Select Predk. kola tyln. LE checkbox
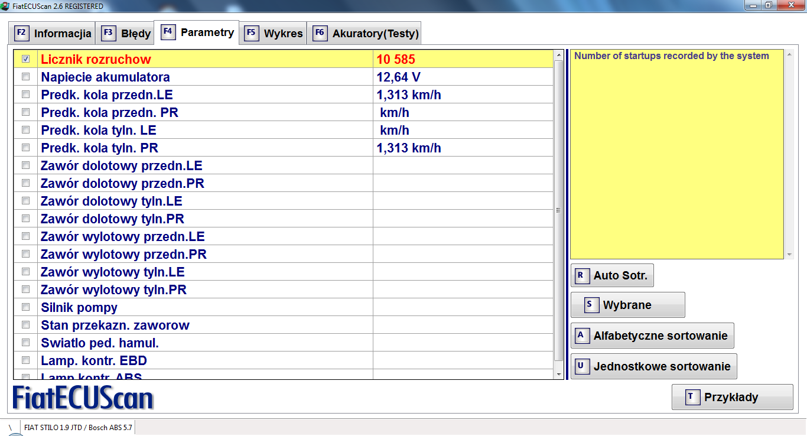 pos(25,130)
